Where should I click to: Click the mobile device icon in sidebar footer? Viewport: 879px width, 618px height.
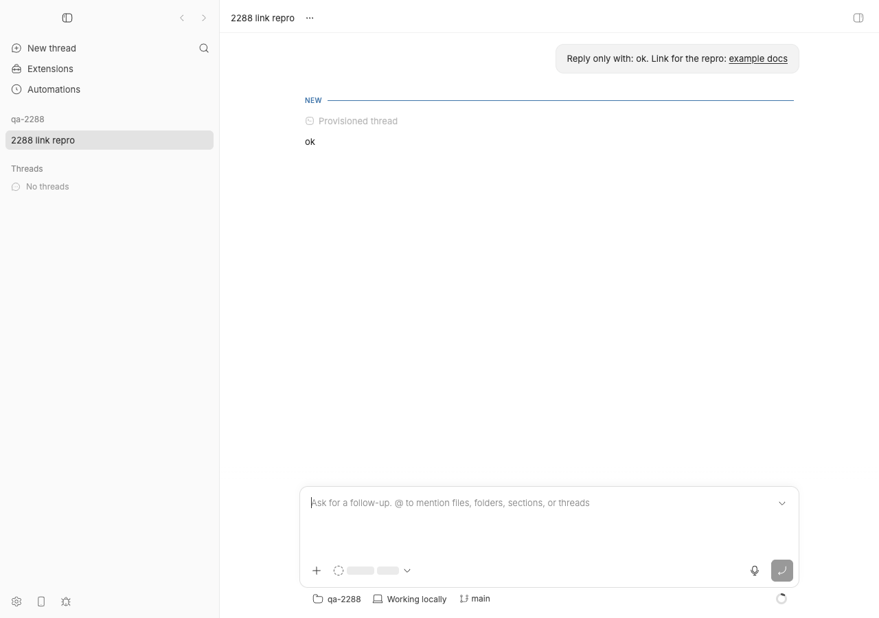pyautogui.click(x=41, y=602)
